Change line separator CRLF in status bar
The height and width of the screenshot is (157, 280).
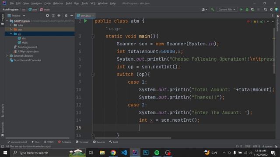click(x=248, y=147)
